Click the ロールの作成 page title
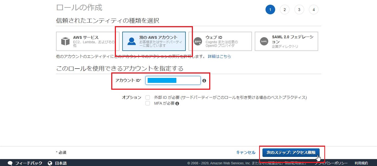377x166 pixels. click(79, 7)
